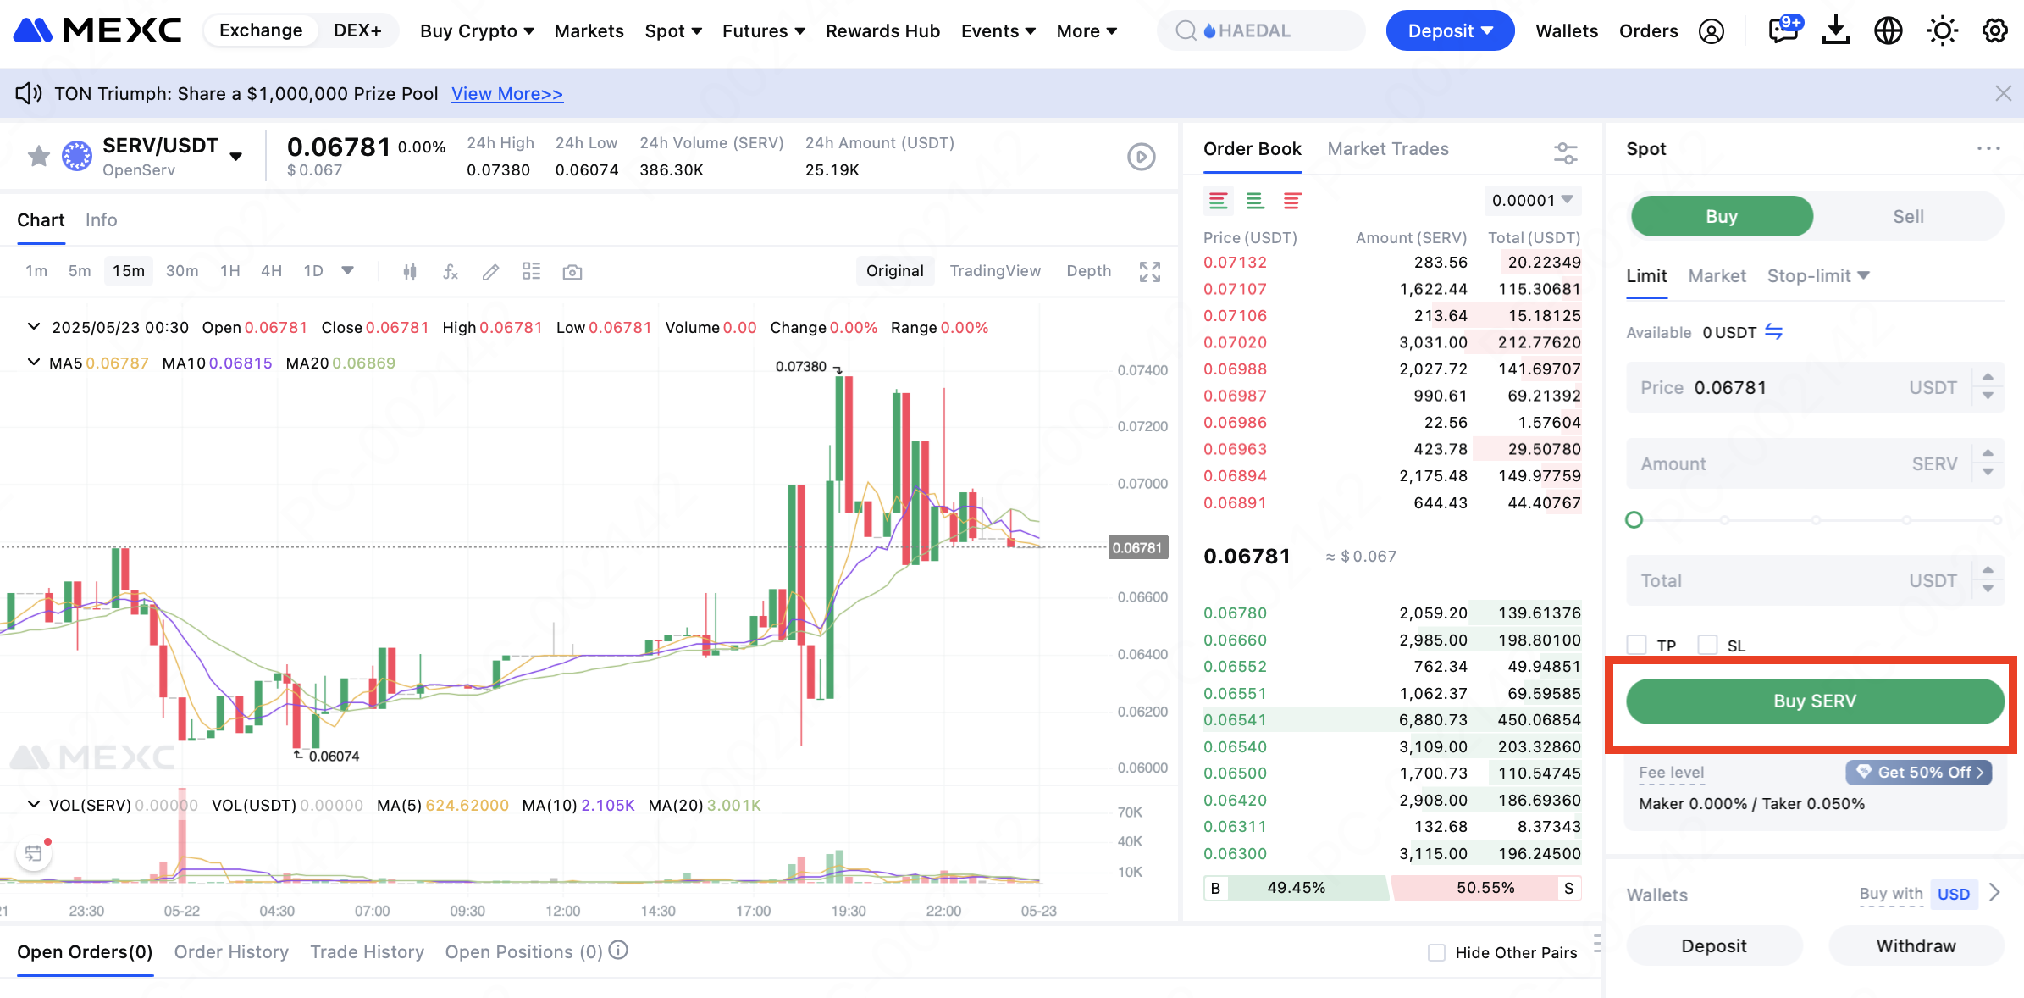Follow the View More>> announcement link
This screenshot has width=2024, height=998.
pyautogui.click(x=506, y=94)
